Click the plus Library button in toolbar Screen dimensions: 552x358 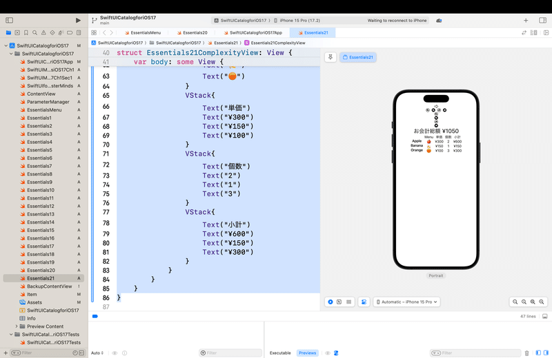point(526,21)
